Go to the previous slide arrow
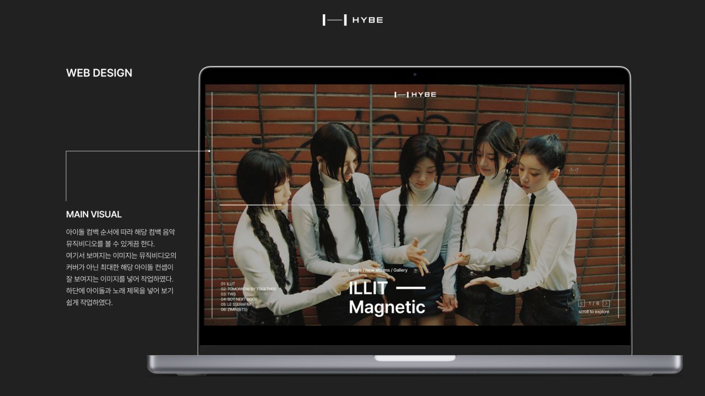The height and width of the screenshot is (396, 705). 582,304
